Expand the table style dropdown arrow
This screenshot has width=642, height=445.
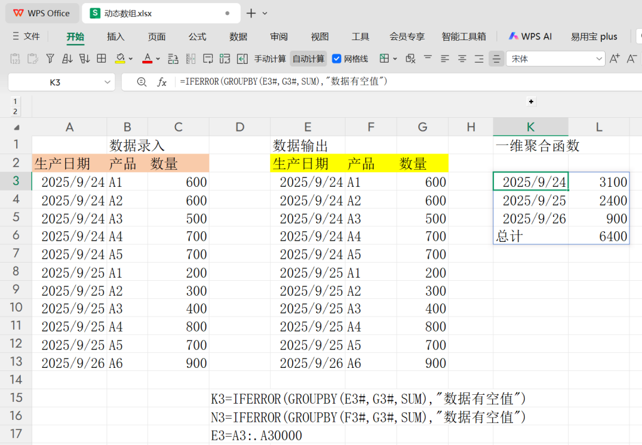[395, 59]
